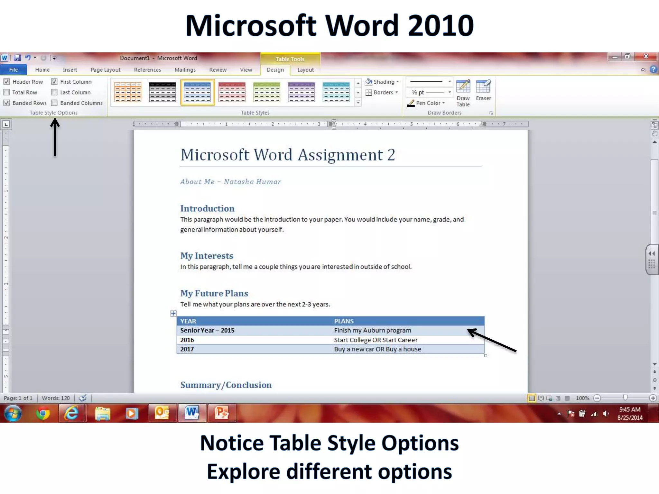Image resolution: width=659 pixels, height=494 pixels.
Task: Switch to Outline view icon
Action: (x=558, y=398)
